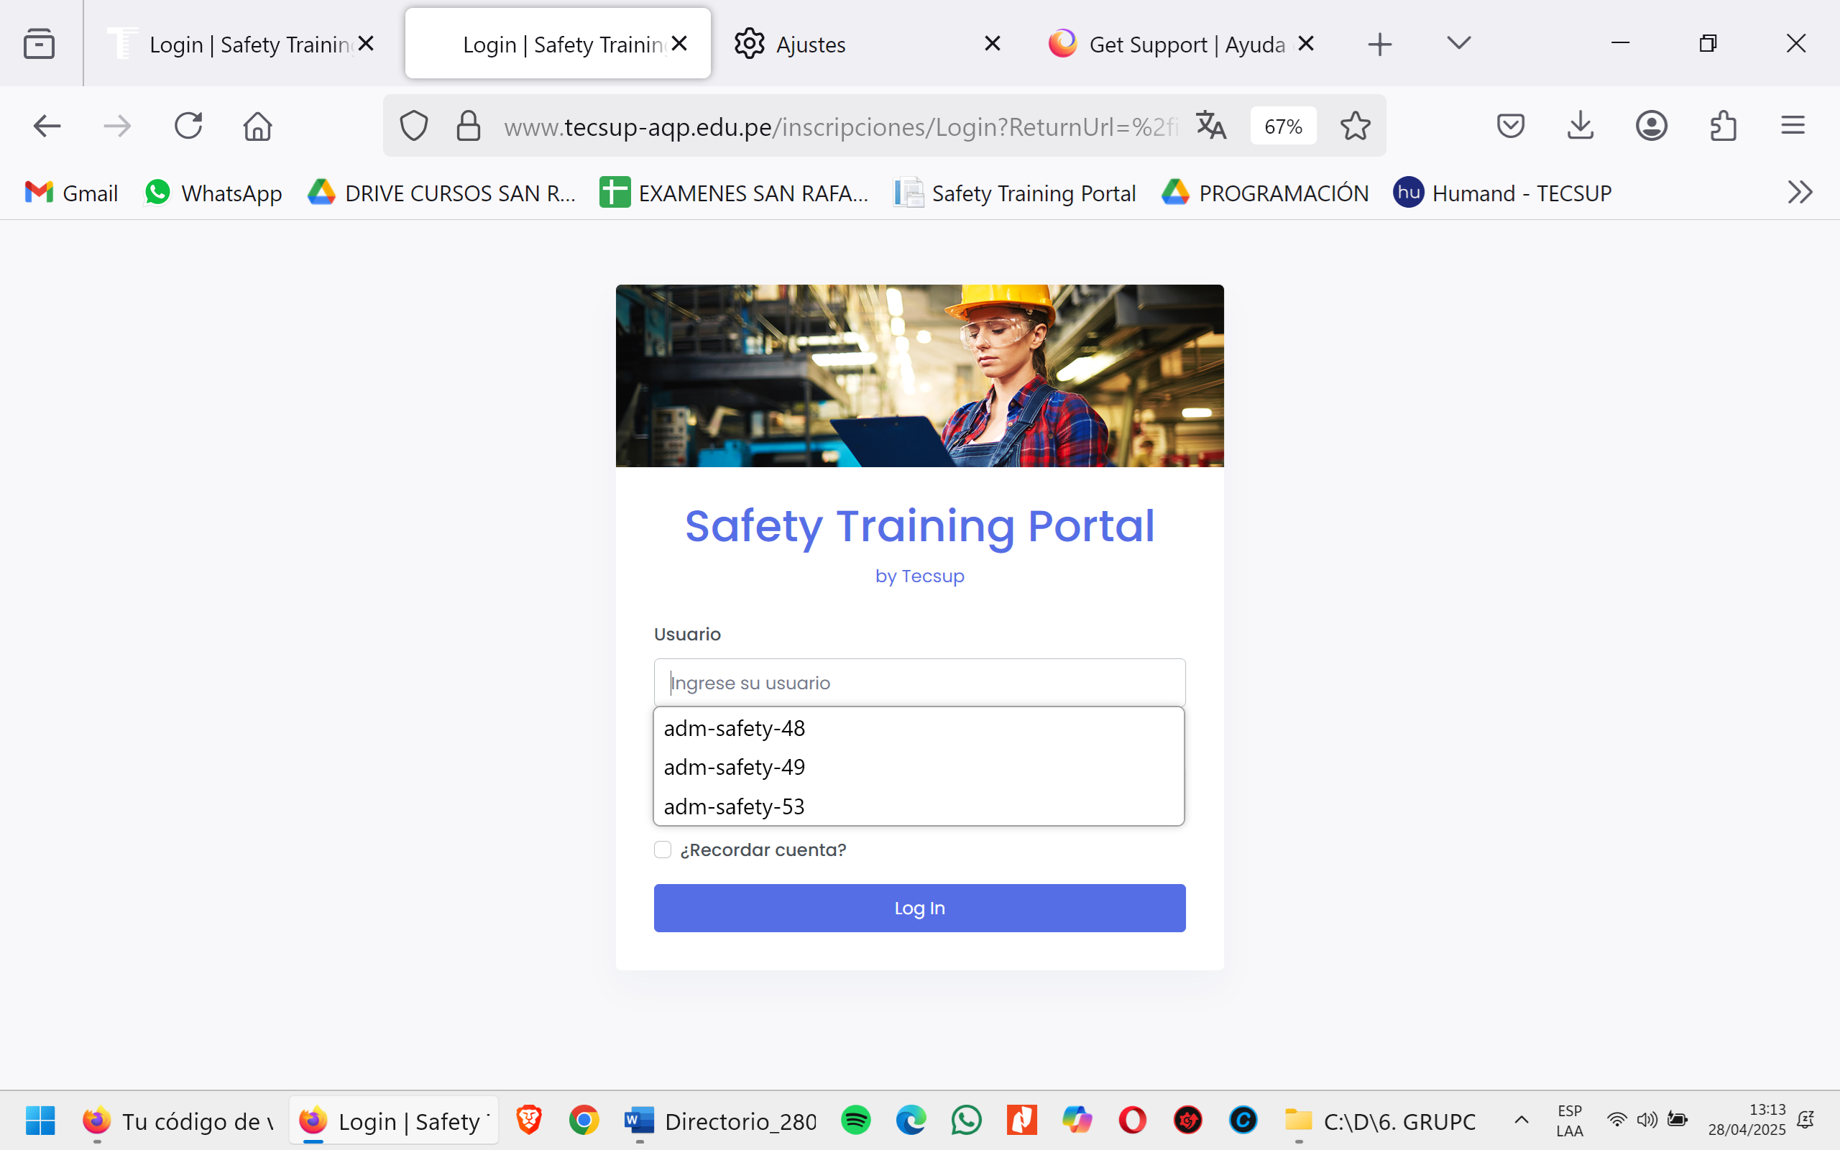Viewport: 1840px width, 1150px height.
Task: Open Opera browser from taskbar
Action: coord(1132,1121)
